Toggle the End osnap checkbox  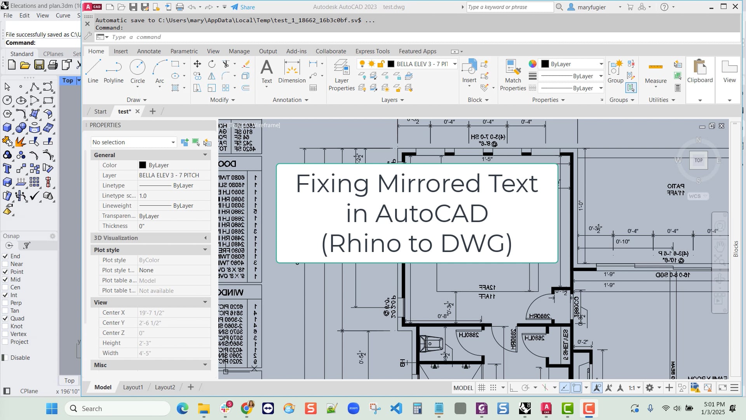[x=5, y=256]
